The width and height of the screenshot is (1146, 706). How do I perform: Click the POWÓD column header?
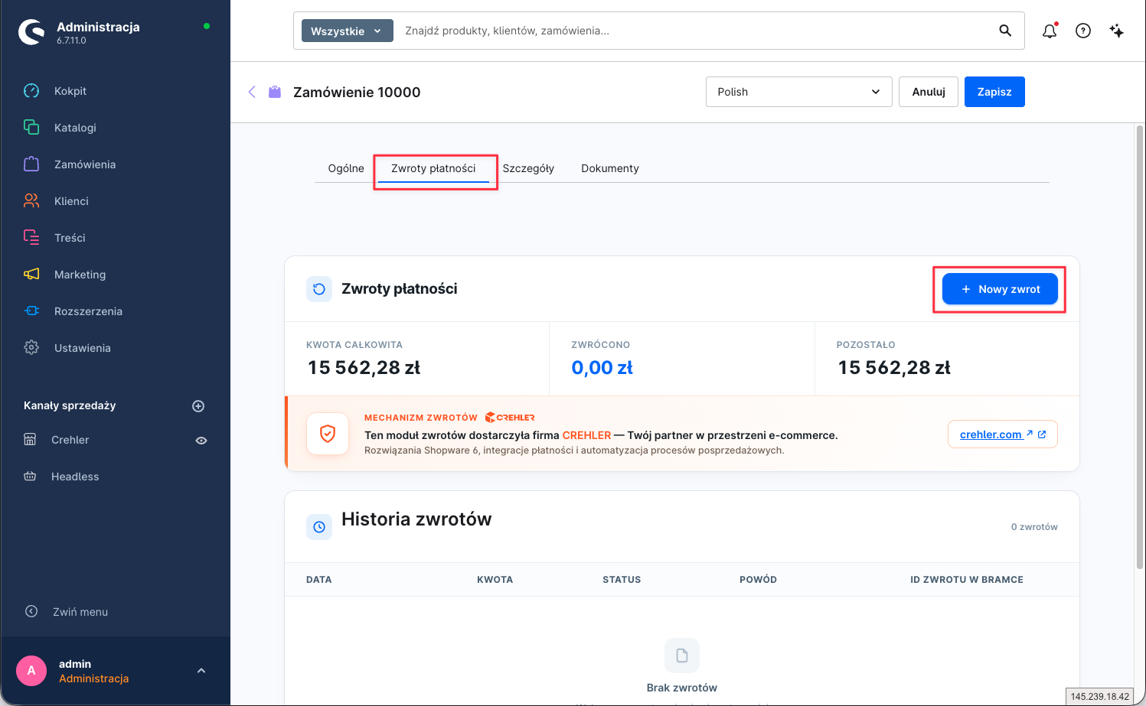(758, 580)
